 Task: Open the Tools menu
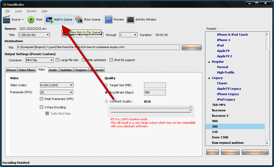click(18, 11)
